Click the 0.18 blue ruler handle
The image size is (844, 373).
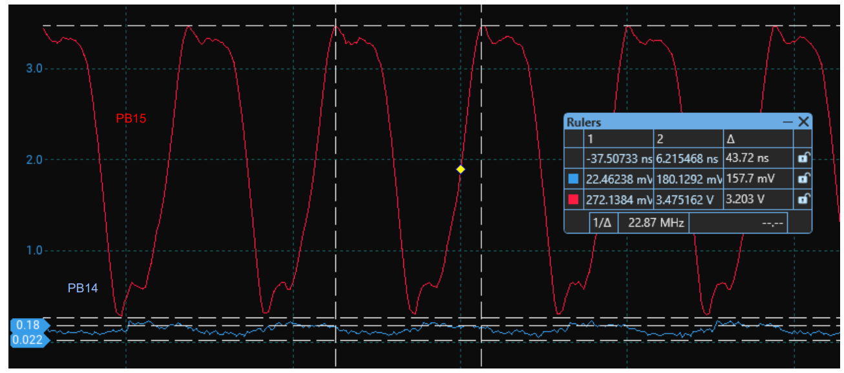tap(28, 325)
